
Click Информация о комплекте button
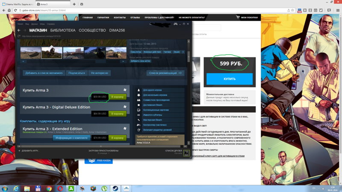coord(71,138)
